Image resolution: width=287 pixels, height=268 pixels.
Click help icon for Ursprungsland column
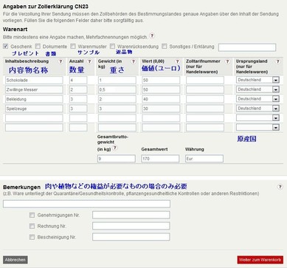[277, 61]
